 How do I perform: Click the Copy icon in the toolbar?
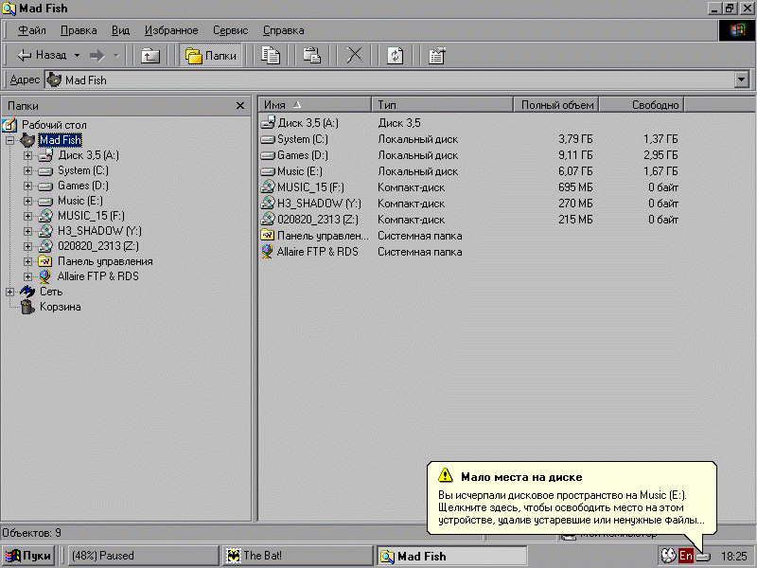271,56
